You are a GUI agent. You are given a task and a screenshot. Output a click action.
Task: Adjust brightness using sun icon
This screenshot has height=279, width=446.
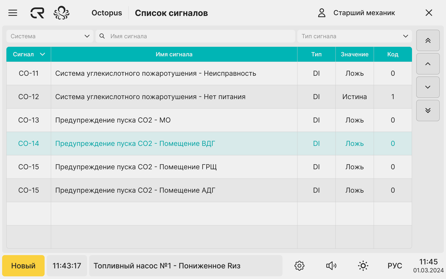click(x=363, y=266)
